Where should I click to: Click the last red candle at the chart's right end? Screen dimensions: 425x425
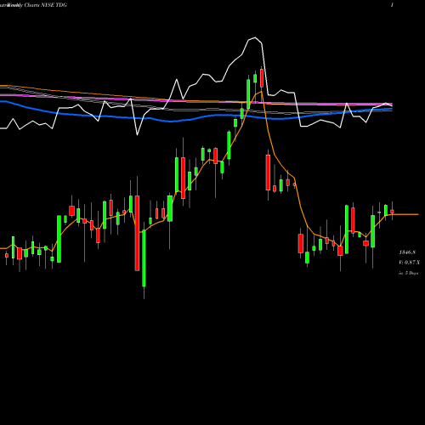[x=392, y=212]
